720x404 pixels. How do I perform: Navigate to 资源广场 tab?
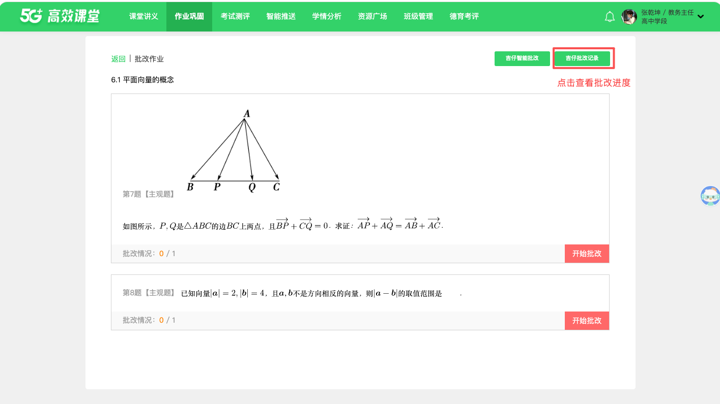click(372, 16)
